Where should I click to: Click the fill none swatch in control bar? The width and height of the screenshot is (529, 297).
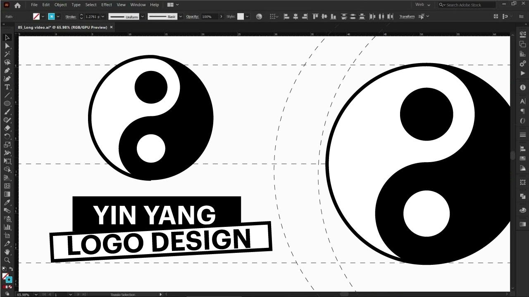36,16
